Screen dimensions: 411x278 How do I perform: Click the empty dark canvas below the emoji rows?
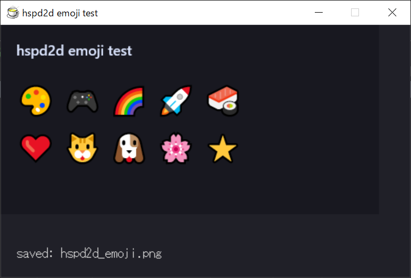(189, 190)
